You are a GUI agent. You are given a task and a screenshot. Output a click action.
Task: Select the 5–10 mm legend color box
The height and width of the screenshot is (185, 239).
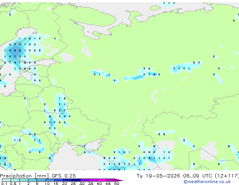point(41,180)
